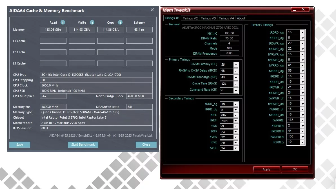Screen dimensions: 336x189
Task: Click the Memory Type field text
Action: [x=80, y=112]
